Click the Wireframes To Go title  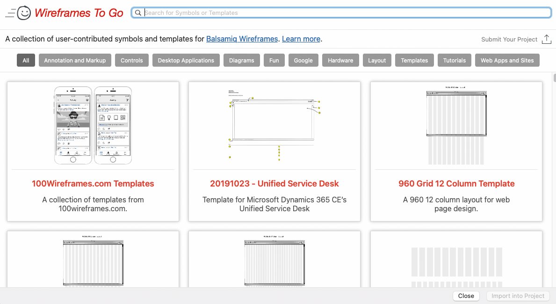[x=79, y=13]
